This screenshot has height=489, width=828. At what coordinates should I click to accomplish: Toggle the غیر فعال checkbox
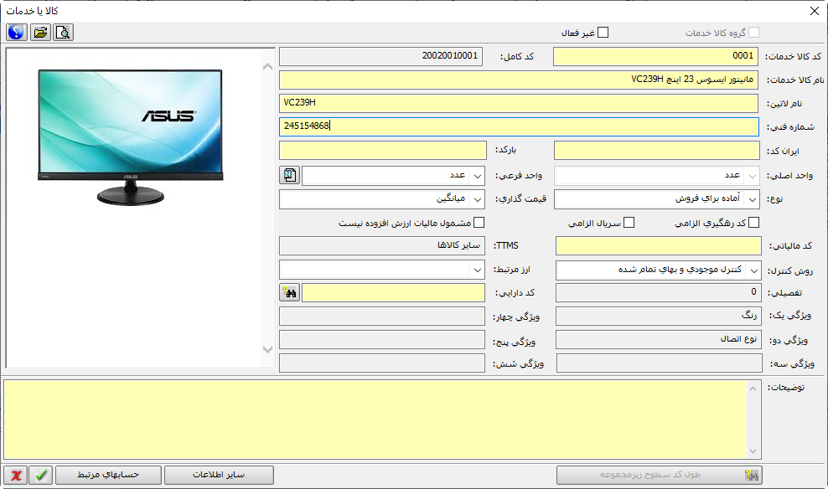pyautogui.click(x=603, y=33)
